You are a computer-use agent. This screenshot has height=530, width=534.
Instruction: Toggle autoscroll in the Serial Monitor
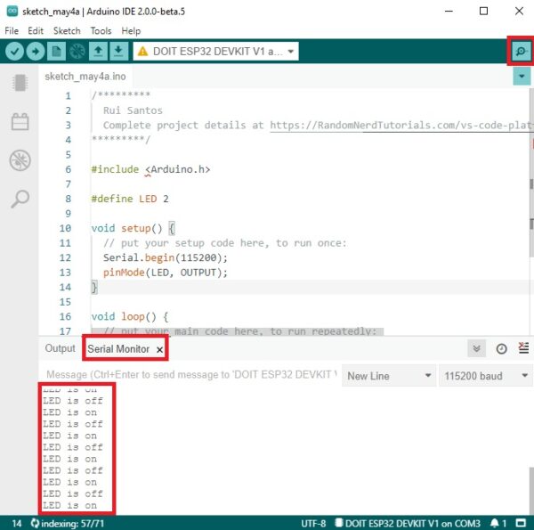click(477, 349)
